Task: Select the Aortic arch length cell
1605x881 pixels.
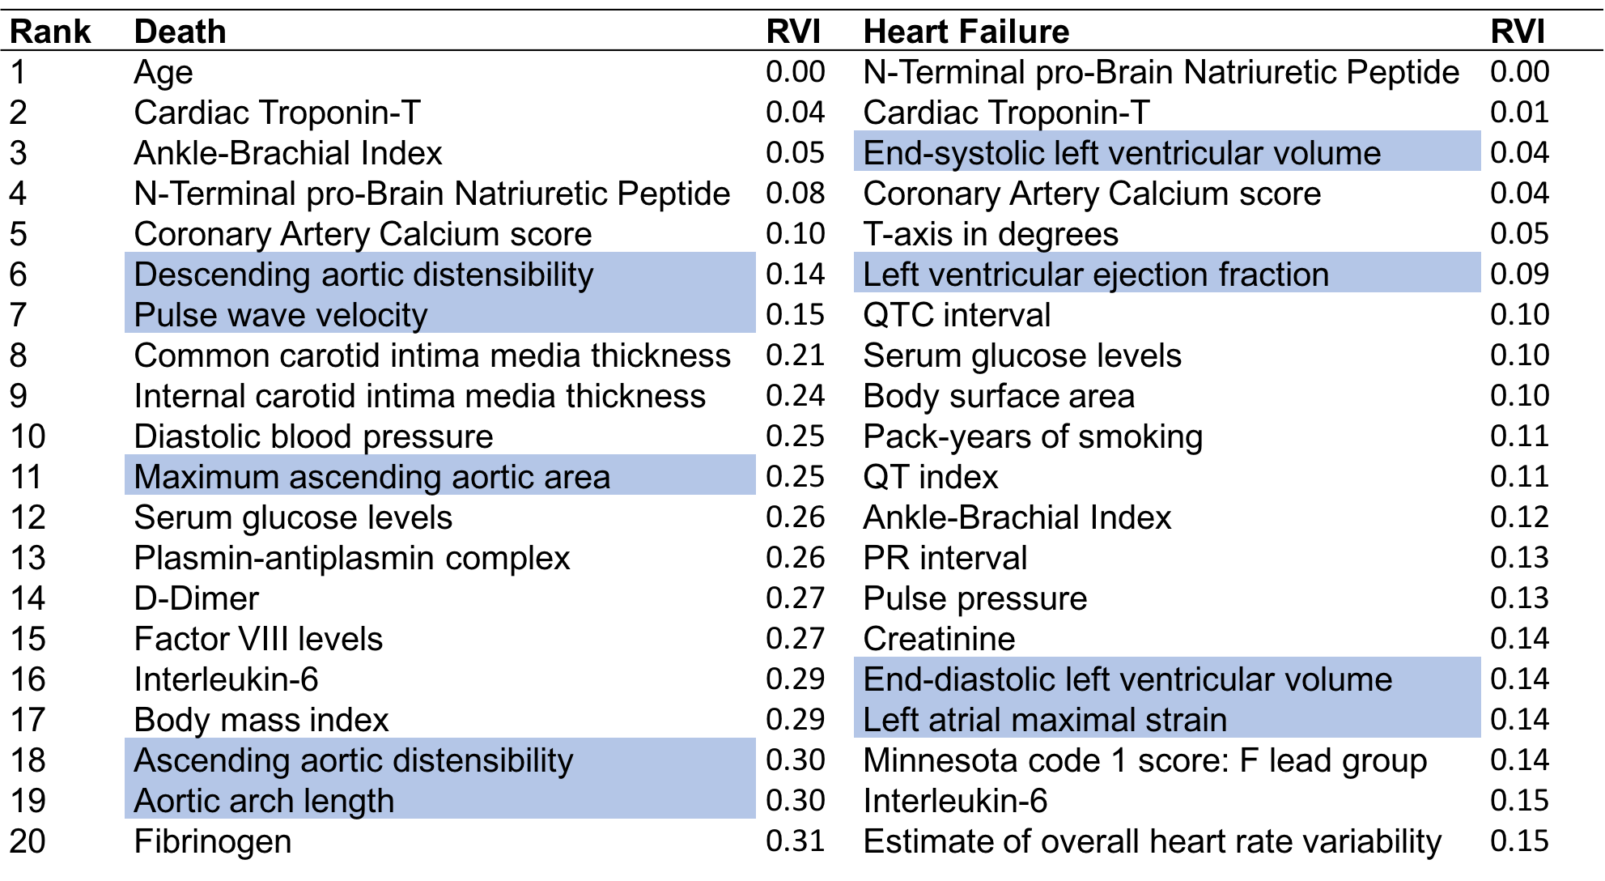Action: point(264,801)
